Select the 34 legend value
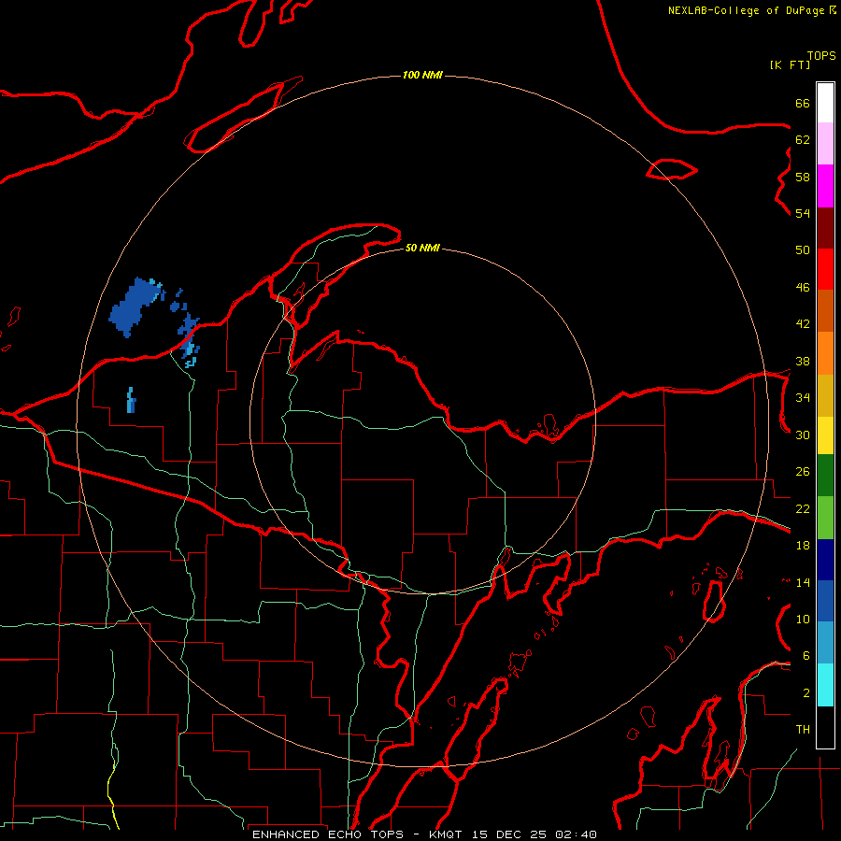Viewport: 841px width, 841px height. (803, 398)
